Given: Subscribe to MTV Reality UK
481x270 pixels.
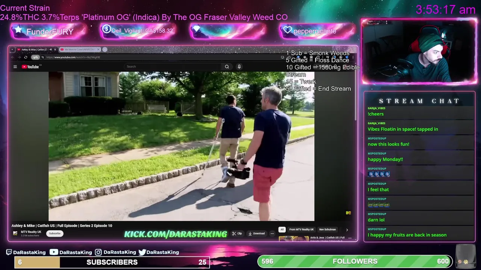Looking at the screenshot, I should pos(54,233).
